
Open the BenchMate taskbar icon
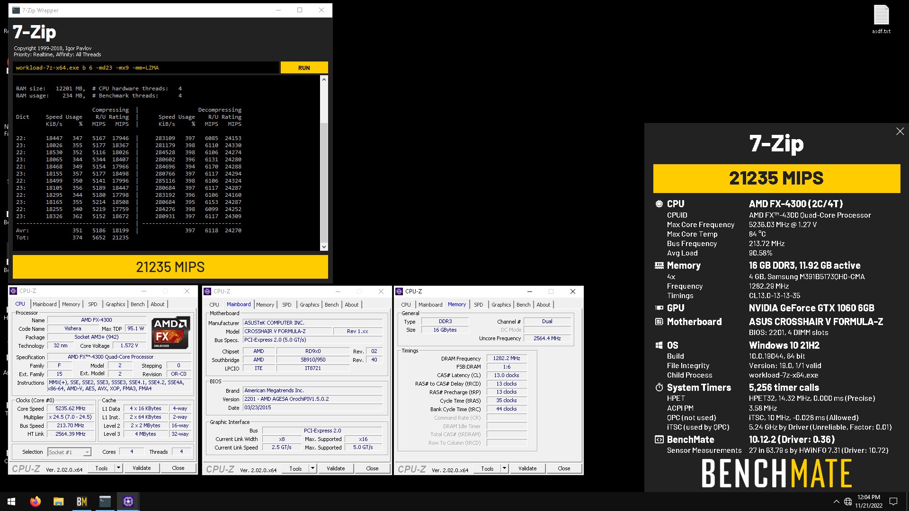82,502
